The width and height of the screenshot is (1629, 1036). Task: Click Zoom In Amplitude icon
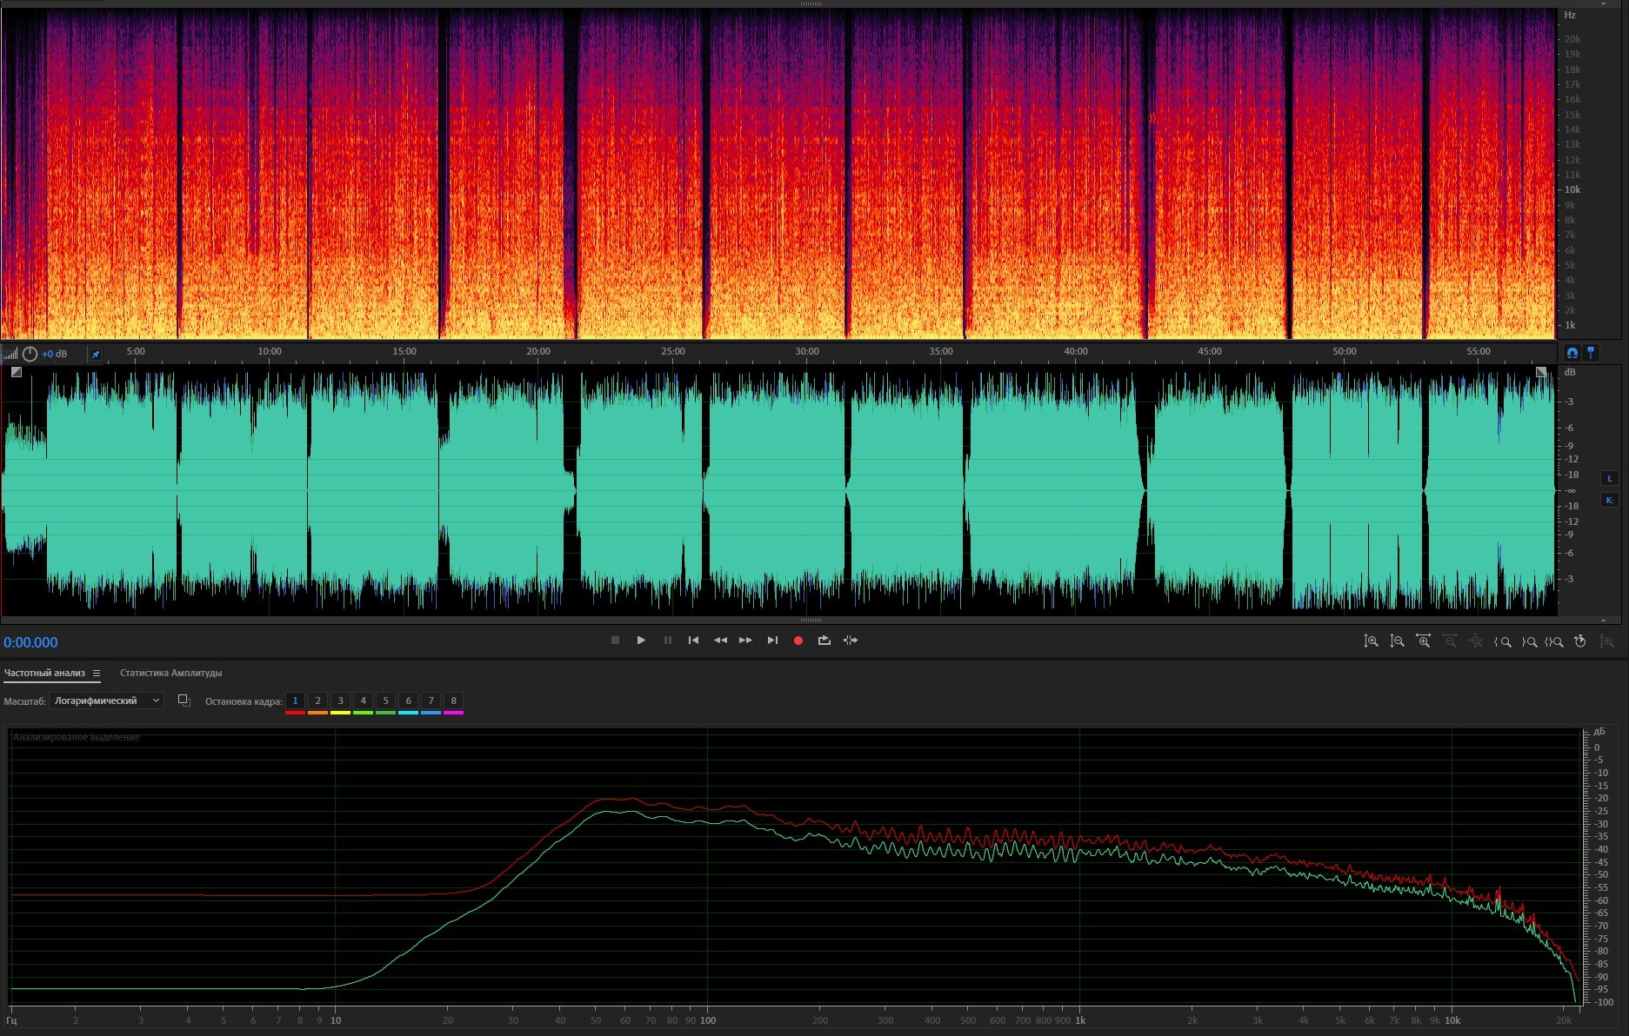click(1371, 641)
